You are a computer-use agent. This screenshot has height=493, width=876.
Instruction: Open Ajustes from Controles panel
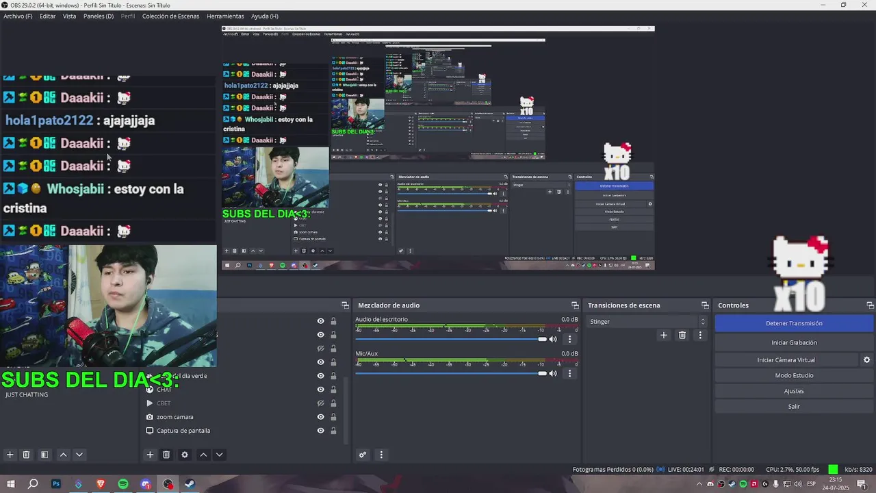794,391
